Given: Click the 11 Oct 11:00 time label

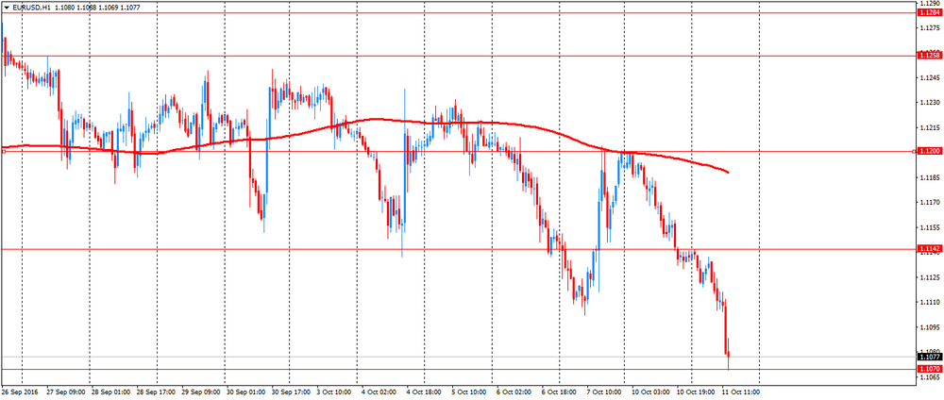Looking at the screenshot, I should [740, 392].
